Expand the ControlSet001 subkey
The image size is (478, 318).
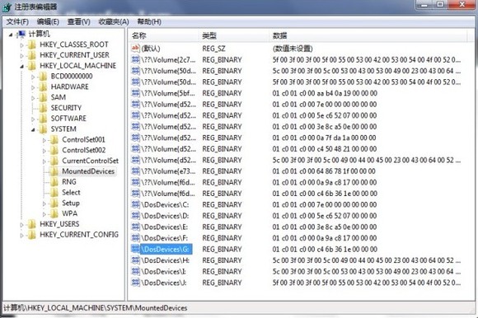pyautogui.click(x=45, y=140)
